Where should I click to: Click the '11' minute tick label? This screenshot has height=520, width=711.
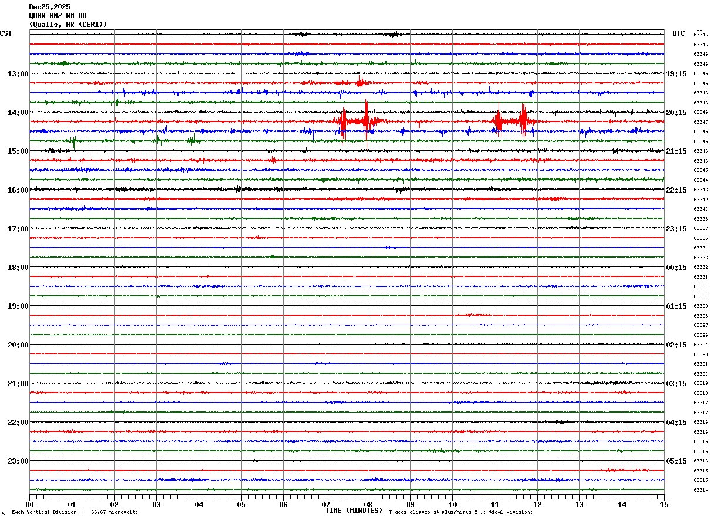495,504
